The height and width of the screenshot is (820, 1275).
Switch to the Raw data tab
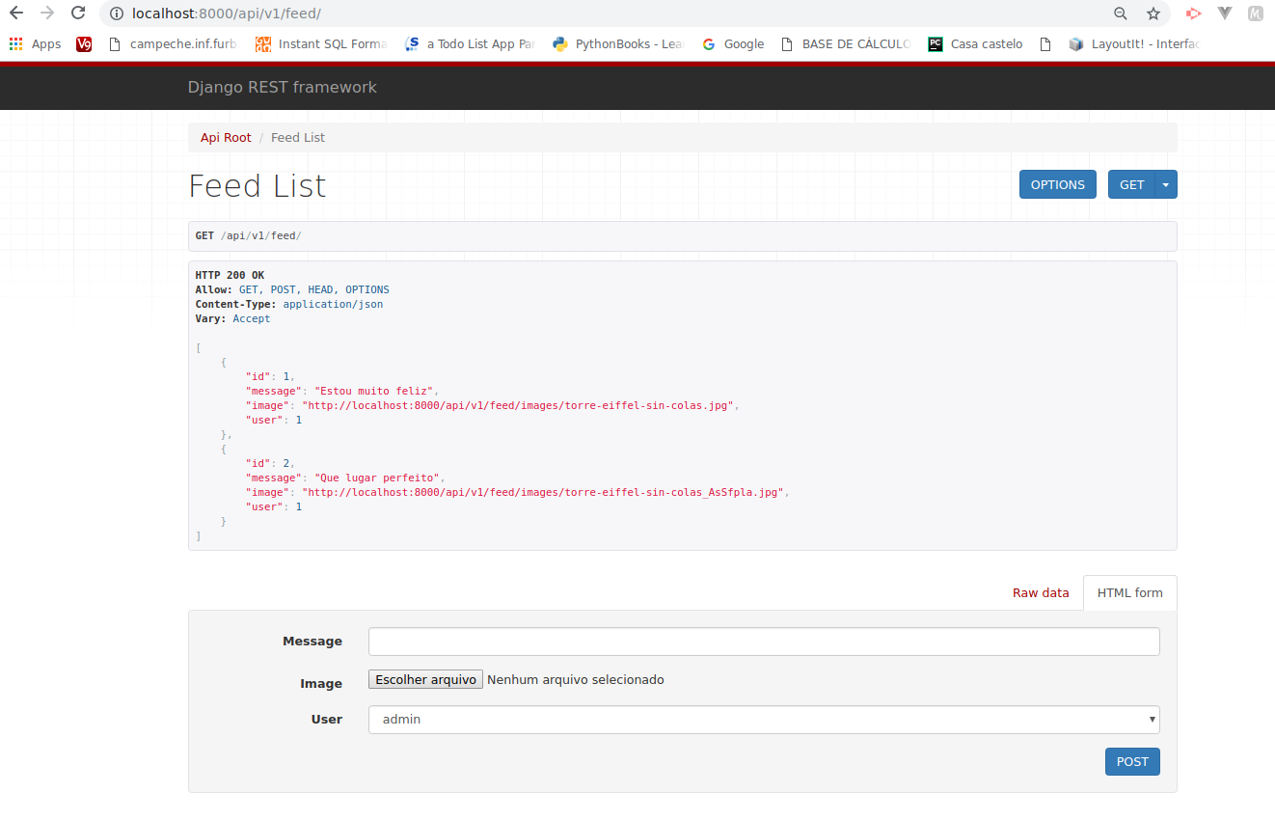[x=1041, y=592]
